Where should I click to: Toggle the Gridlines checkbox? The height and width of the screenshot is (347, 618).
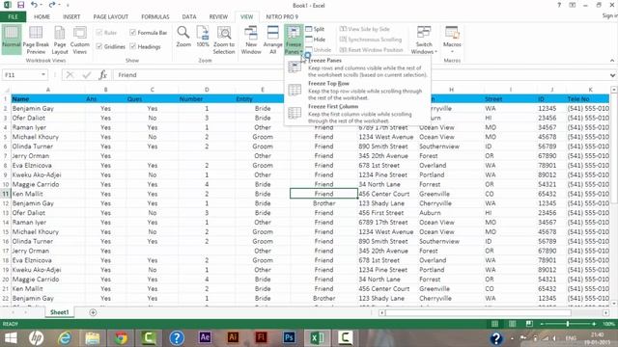[x=99, y=46]
